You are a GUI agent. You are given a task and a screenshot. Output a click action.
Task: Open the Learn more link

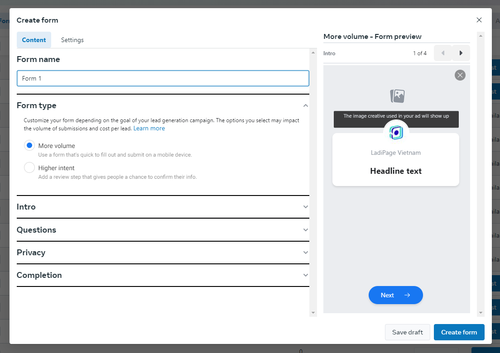point(149,129)
